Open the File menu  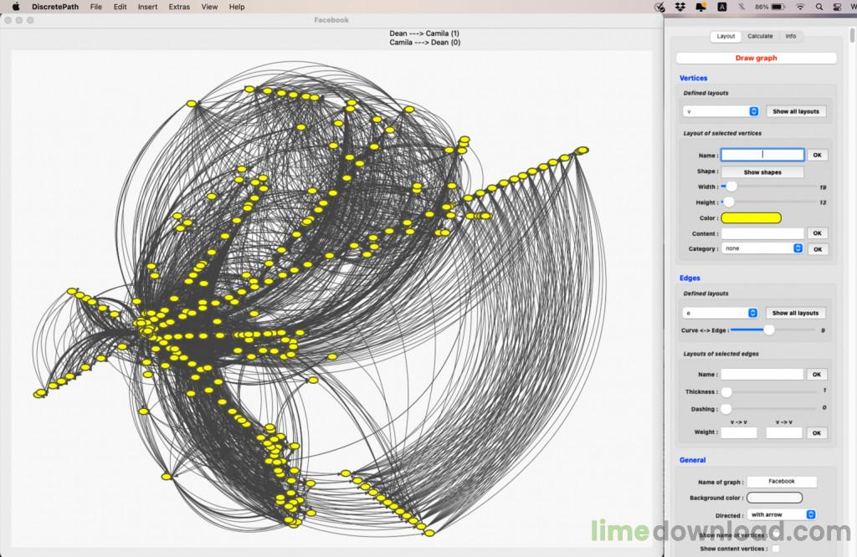point(95,7)
